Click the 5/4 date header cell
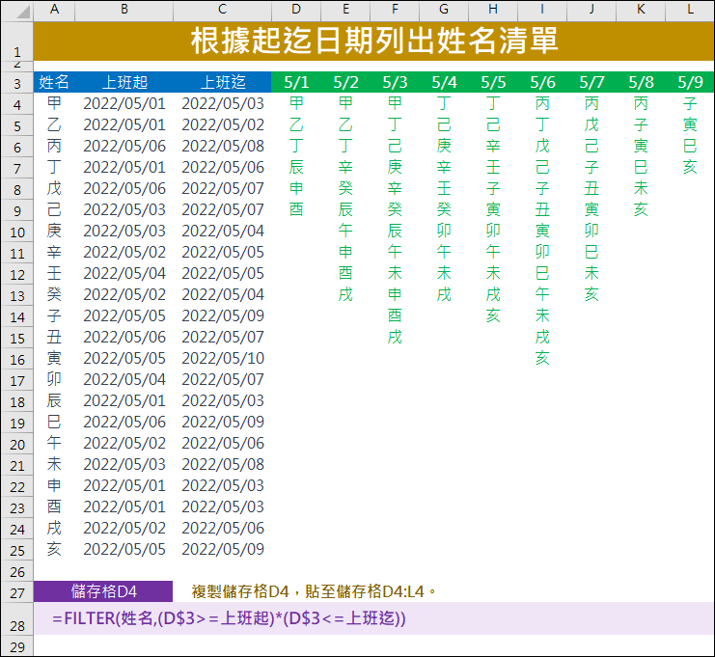This screenshot has width=715, height=657. point(444,82)
